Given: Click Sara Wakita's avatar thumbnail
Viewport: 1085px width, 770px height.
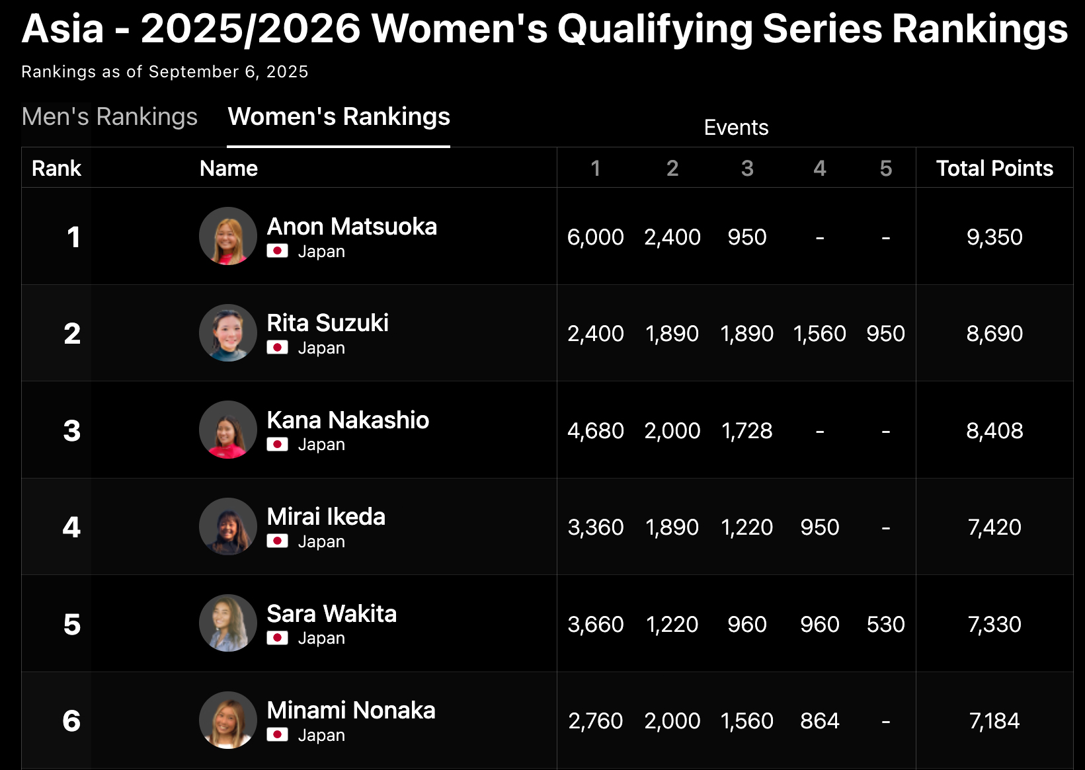Looking at the screenshot, I should click(x=228, y=623).
